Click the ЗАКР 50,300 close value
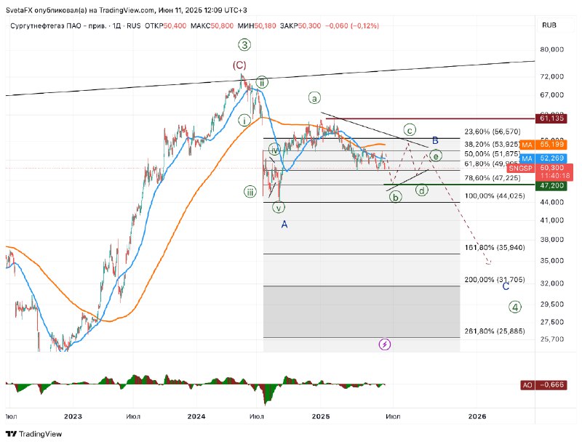The image size is (582, 444). click(300, 25)
